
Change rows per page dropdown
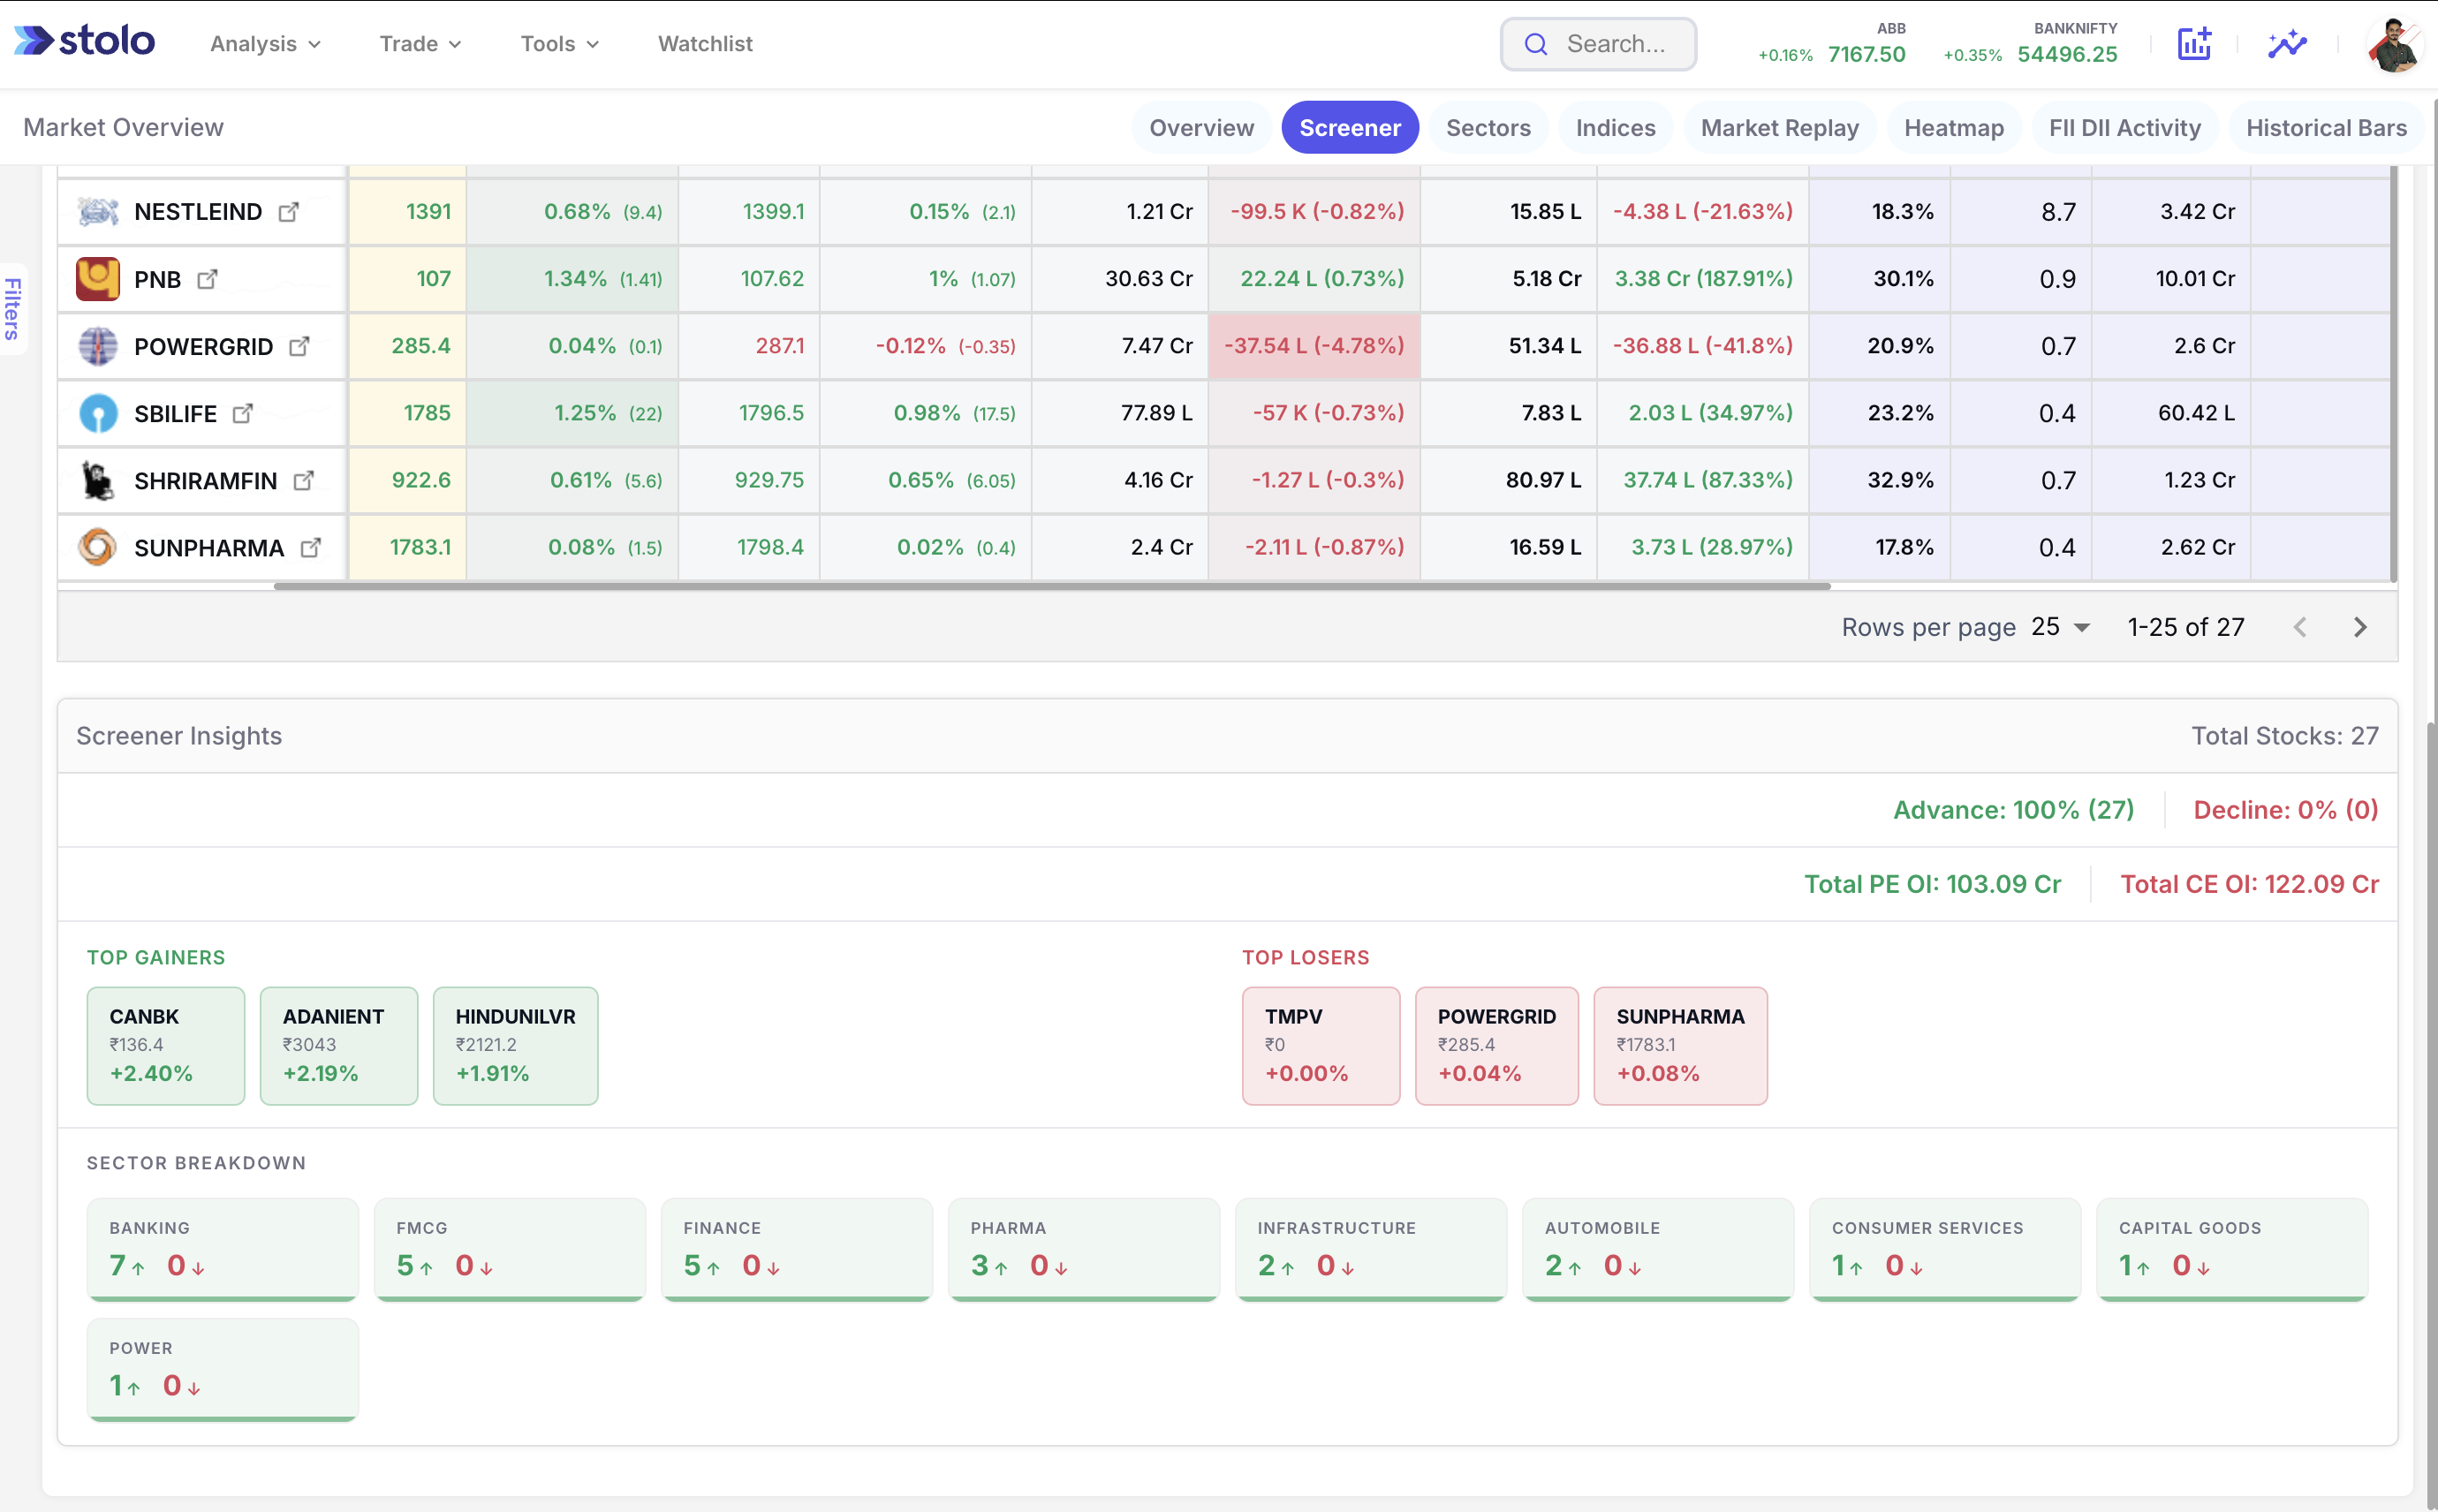coord(2060,627)
